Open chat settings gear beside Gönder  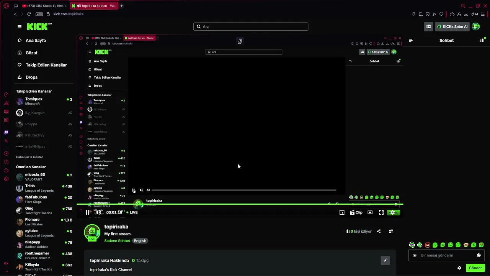pyautogui.click(x=459, y=268)
